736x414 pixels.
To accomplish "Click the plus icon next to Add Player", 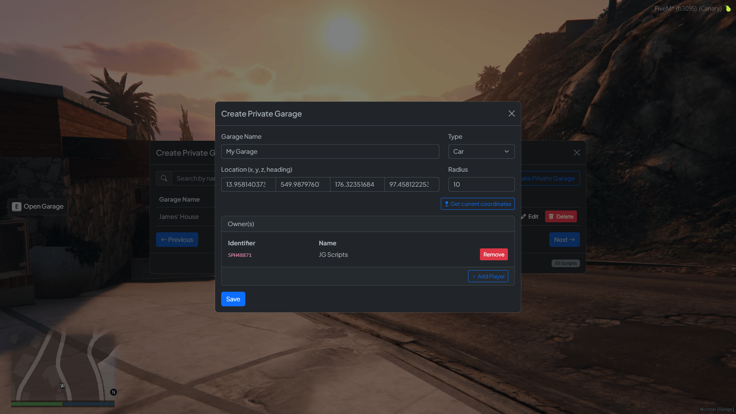I will tap(474, 276).
